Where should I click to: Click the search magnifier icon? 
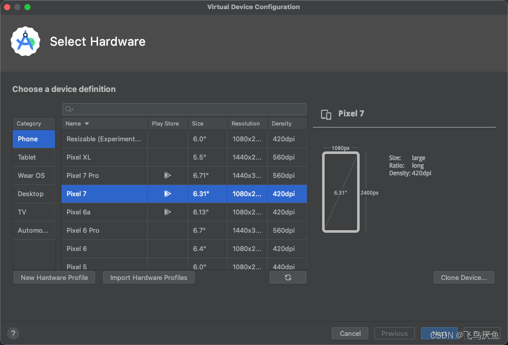pos(69,109)
